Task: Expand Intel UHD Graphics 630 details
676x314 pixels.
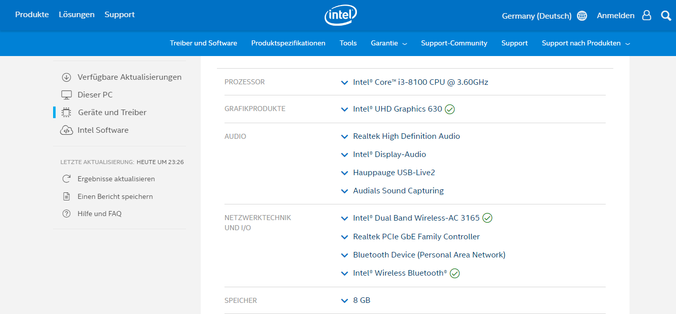Action: click(x=344, y=109)
